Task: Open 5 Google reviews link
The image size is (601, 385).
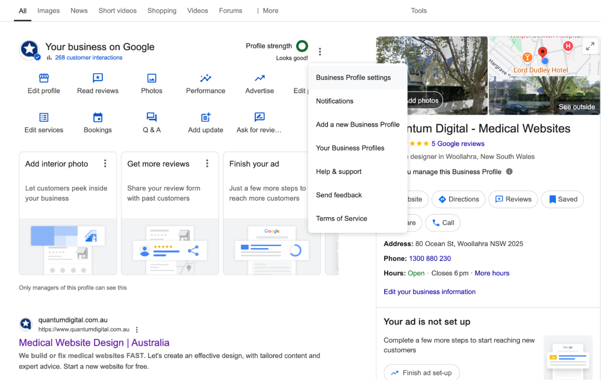Action: click(458, 144)
